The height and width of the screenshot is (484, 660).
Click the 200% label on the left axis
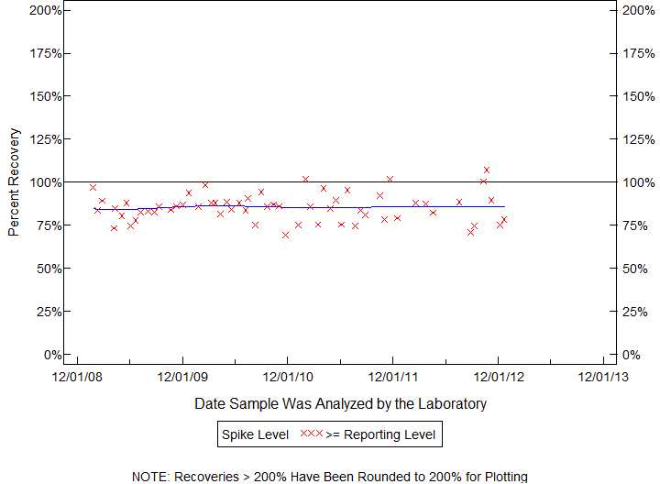point(46,10)
